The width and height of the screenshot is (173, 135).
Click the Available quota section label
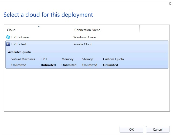[19, 52]
